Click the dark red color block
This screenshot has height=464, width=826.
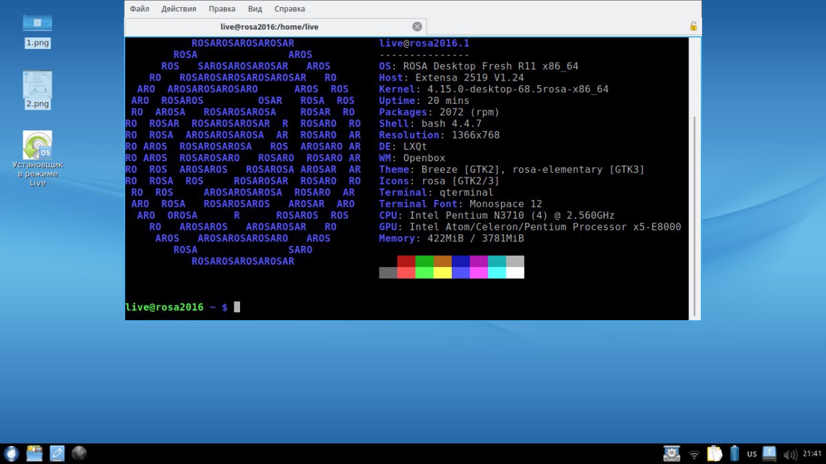tap(406, 261)
